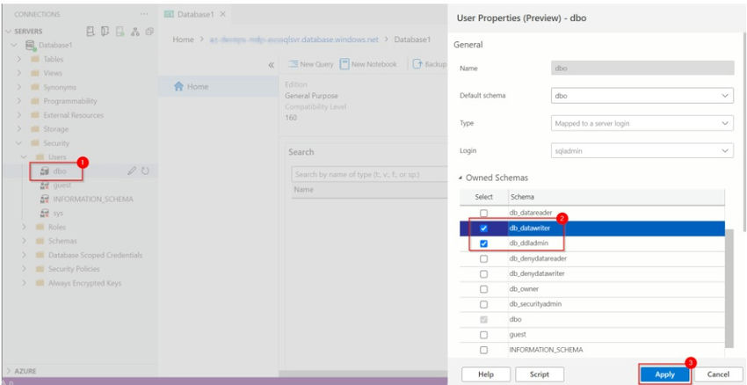Click the Group By hierarchy icon
The image size is (747, 385).
[x=135, y=32]
